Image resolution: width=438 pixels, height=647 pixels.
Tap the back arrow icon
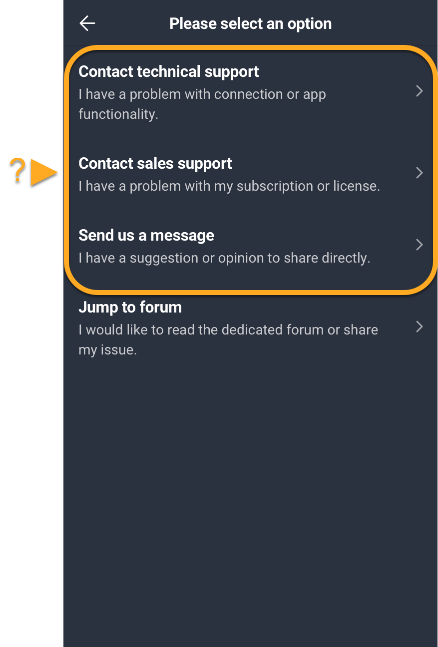(x=87, y=23)
